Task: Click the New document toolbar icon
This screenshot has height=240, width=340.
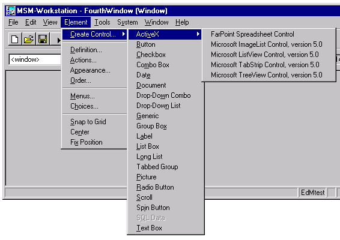Action: coord(15,39)
